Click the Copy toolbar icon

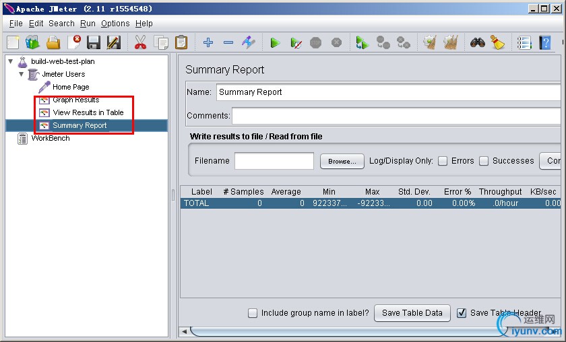click(x=161, y=42)
